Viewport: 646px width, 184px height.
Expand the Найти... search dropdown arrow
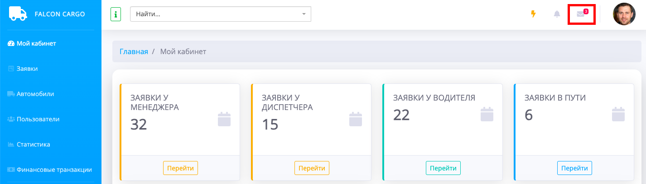(304, 14)
